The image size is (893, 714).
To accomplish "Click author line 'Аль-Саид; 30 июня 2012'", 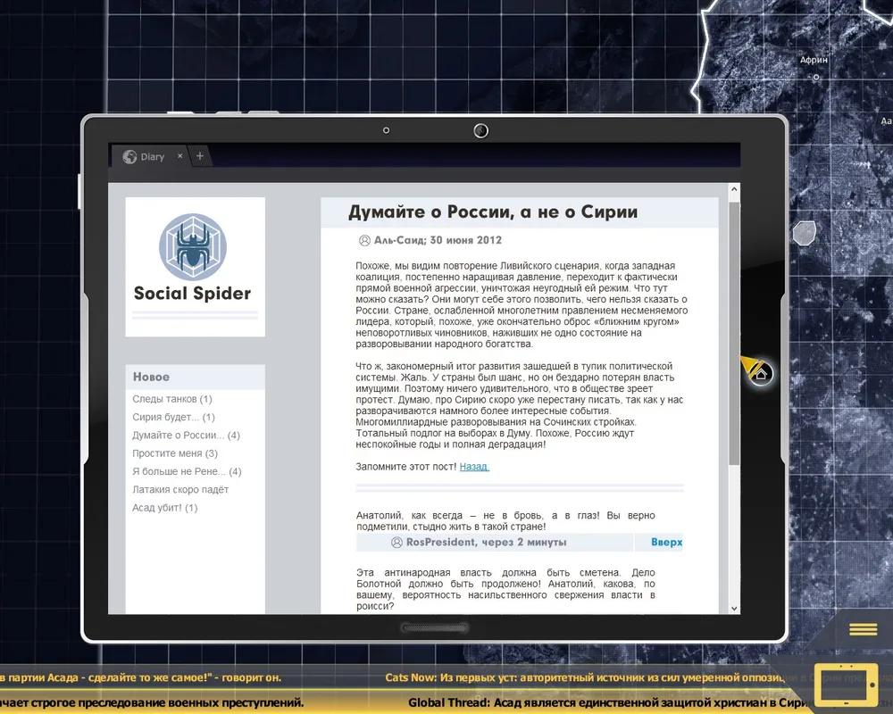I will click(x=438, y=240).
